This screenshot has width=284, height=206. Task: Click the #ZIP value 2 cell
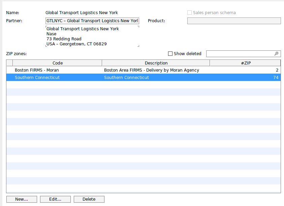pos(245,70)
